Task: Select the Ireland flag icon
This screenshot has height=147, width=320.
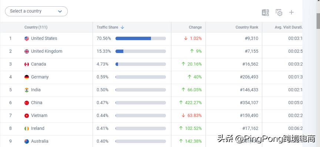Action: [27, 128]
